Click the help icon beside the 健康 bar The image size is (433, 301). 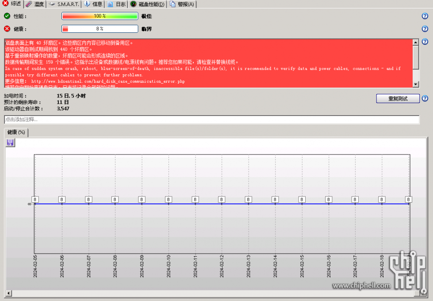tap(425, 29)
